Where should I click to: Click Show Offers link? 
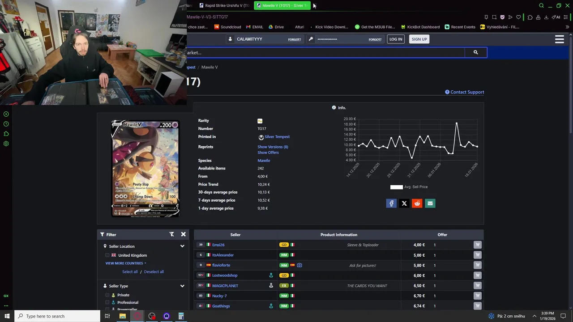click(x=268, y=153)
